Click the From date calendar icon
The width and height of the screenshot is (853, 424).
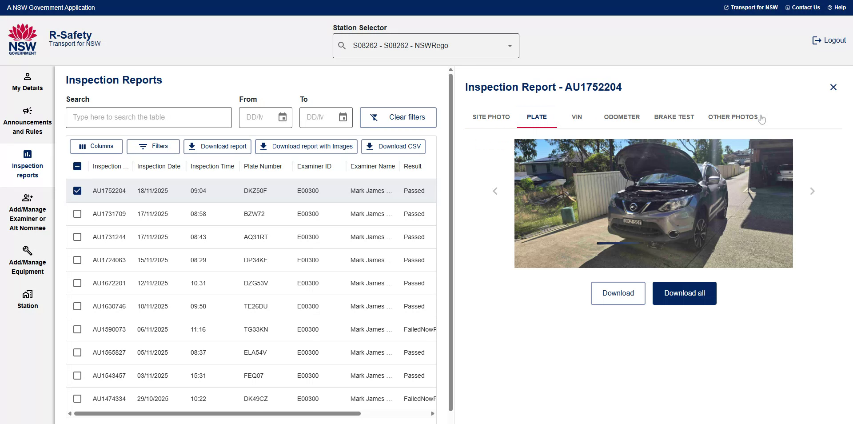pos(283,117)
